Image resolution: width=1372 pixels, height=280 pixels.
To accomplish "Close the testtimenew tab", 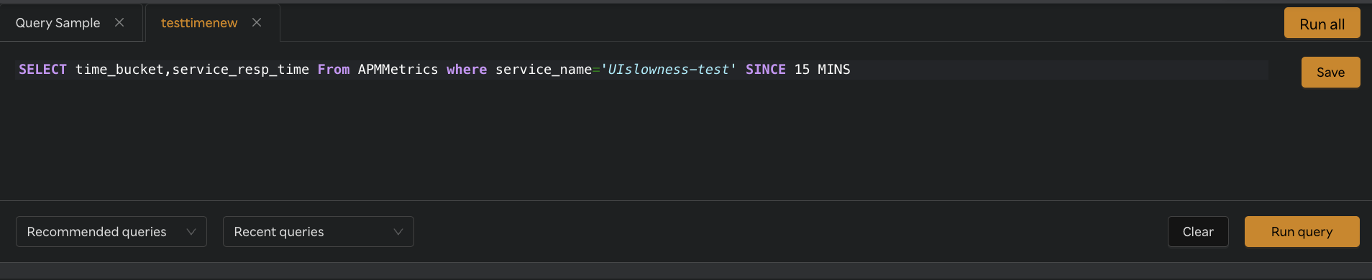I will point(257,23).
